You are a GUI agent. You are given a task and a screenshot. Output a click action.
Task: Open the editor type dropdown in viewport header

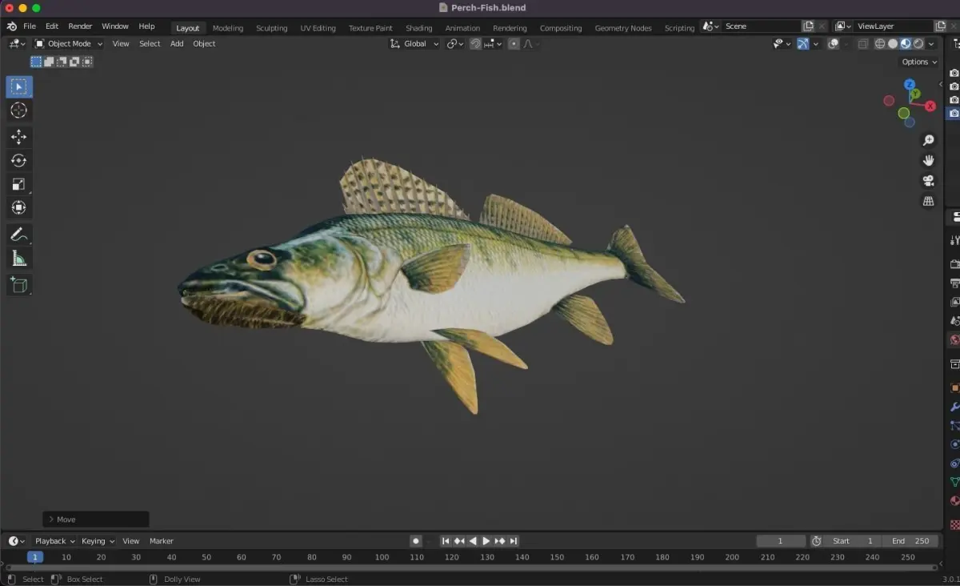tap(18, 44)
